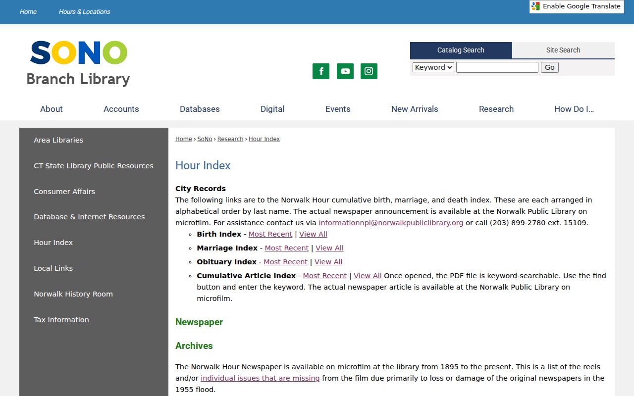The image size is (634, 396).
Task: Select Tax Information in the sidebar
Action: coord(94,320)
